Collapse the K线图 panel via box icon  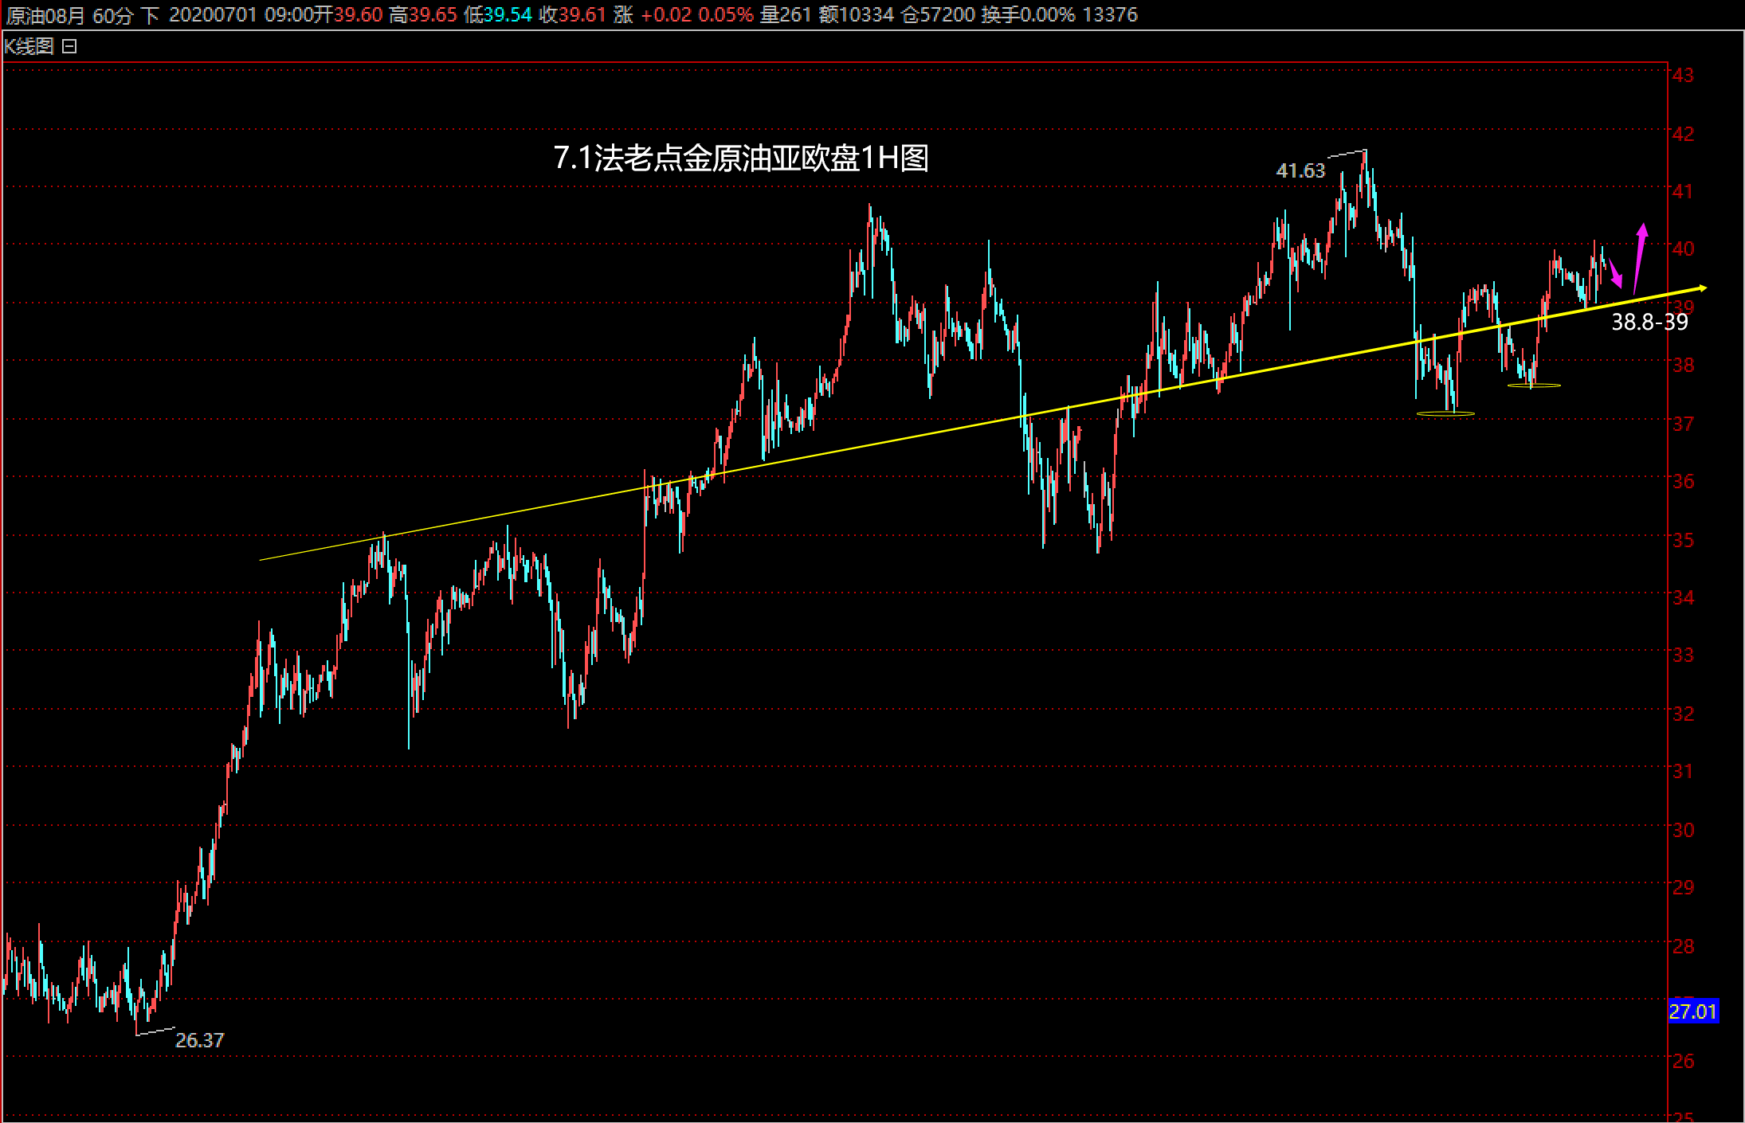[69, 47]
